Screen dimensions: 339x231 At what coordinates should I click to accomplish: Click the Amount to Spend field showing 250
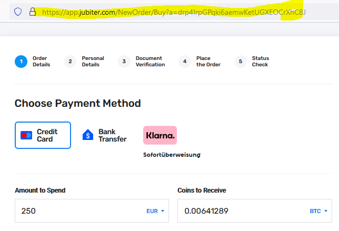point(92,210)
